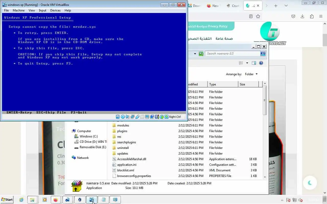327x204 pixels.
Task: Open the View menu in VirtualBox
Action: 32,10
